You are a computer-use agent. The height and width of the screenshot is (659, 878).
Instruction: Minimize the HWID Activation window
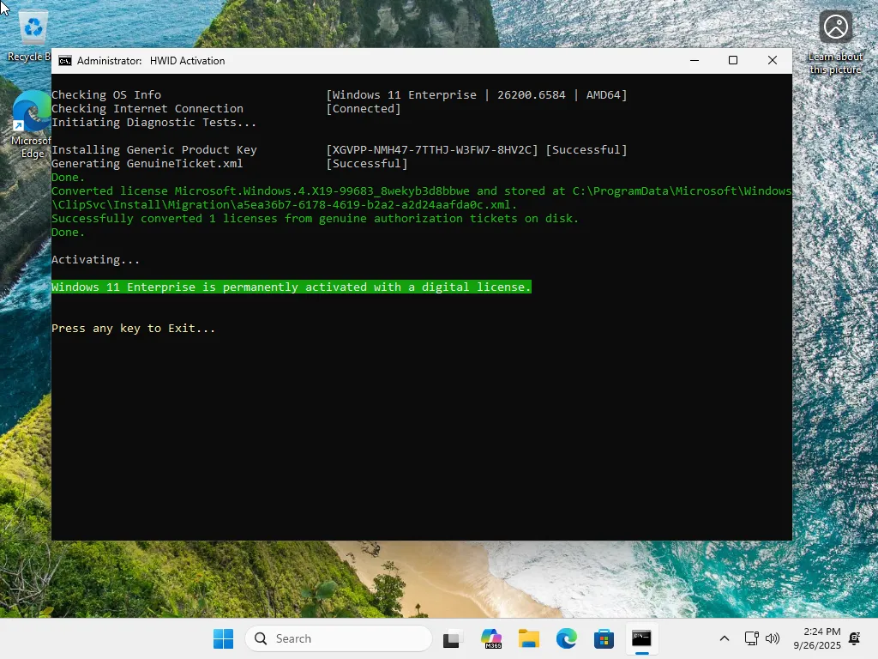point(695,61)
